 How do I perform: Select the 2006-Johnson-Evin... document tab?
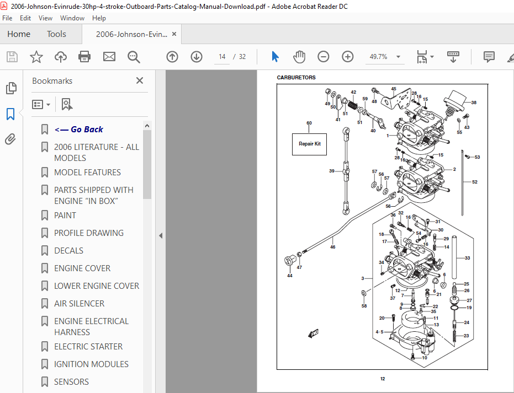click(x=131, y=34)
